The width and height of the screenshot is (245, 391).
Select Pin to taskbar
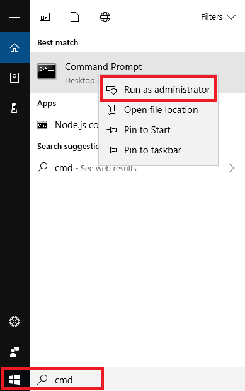click(159, 150)
